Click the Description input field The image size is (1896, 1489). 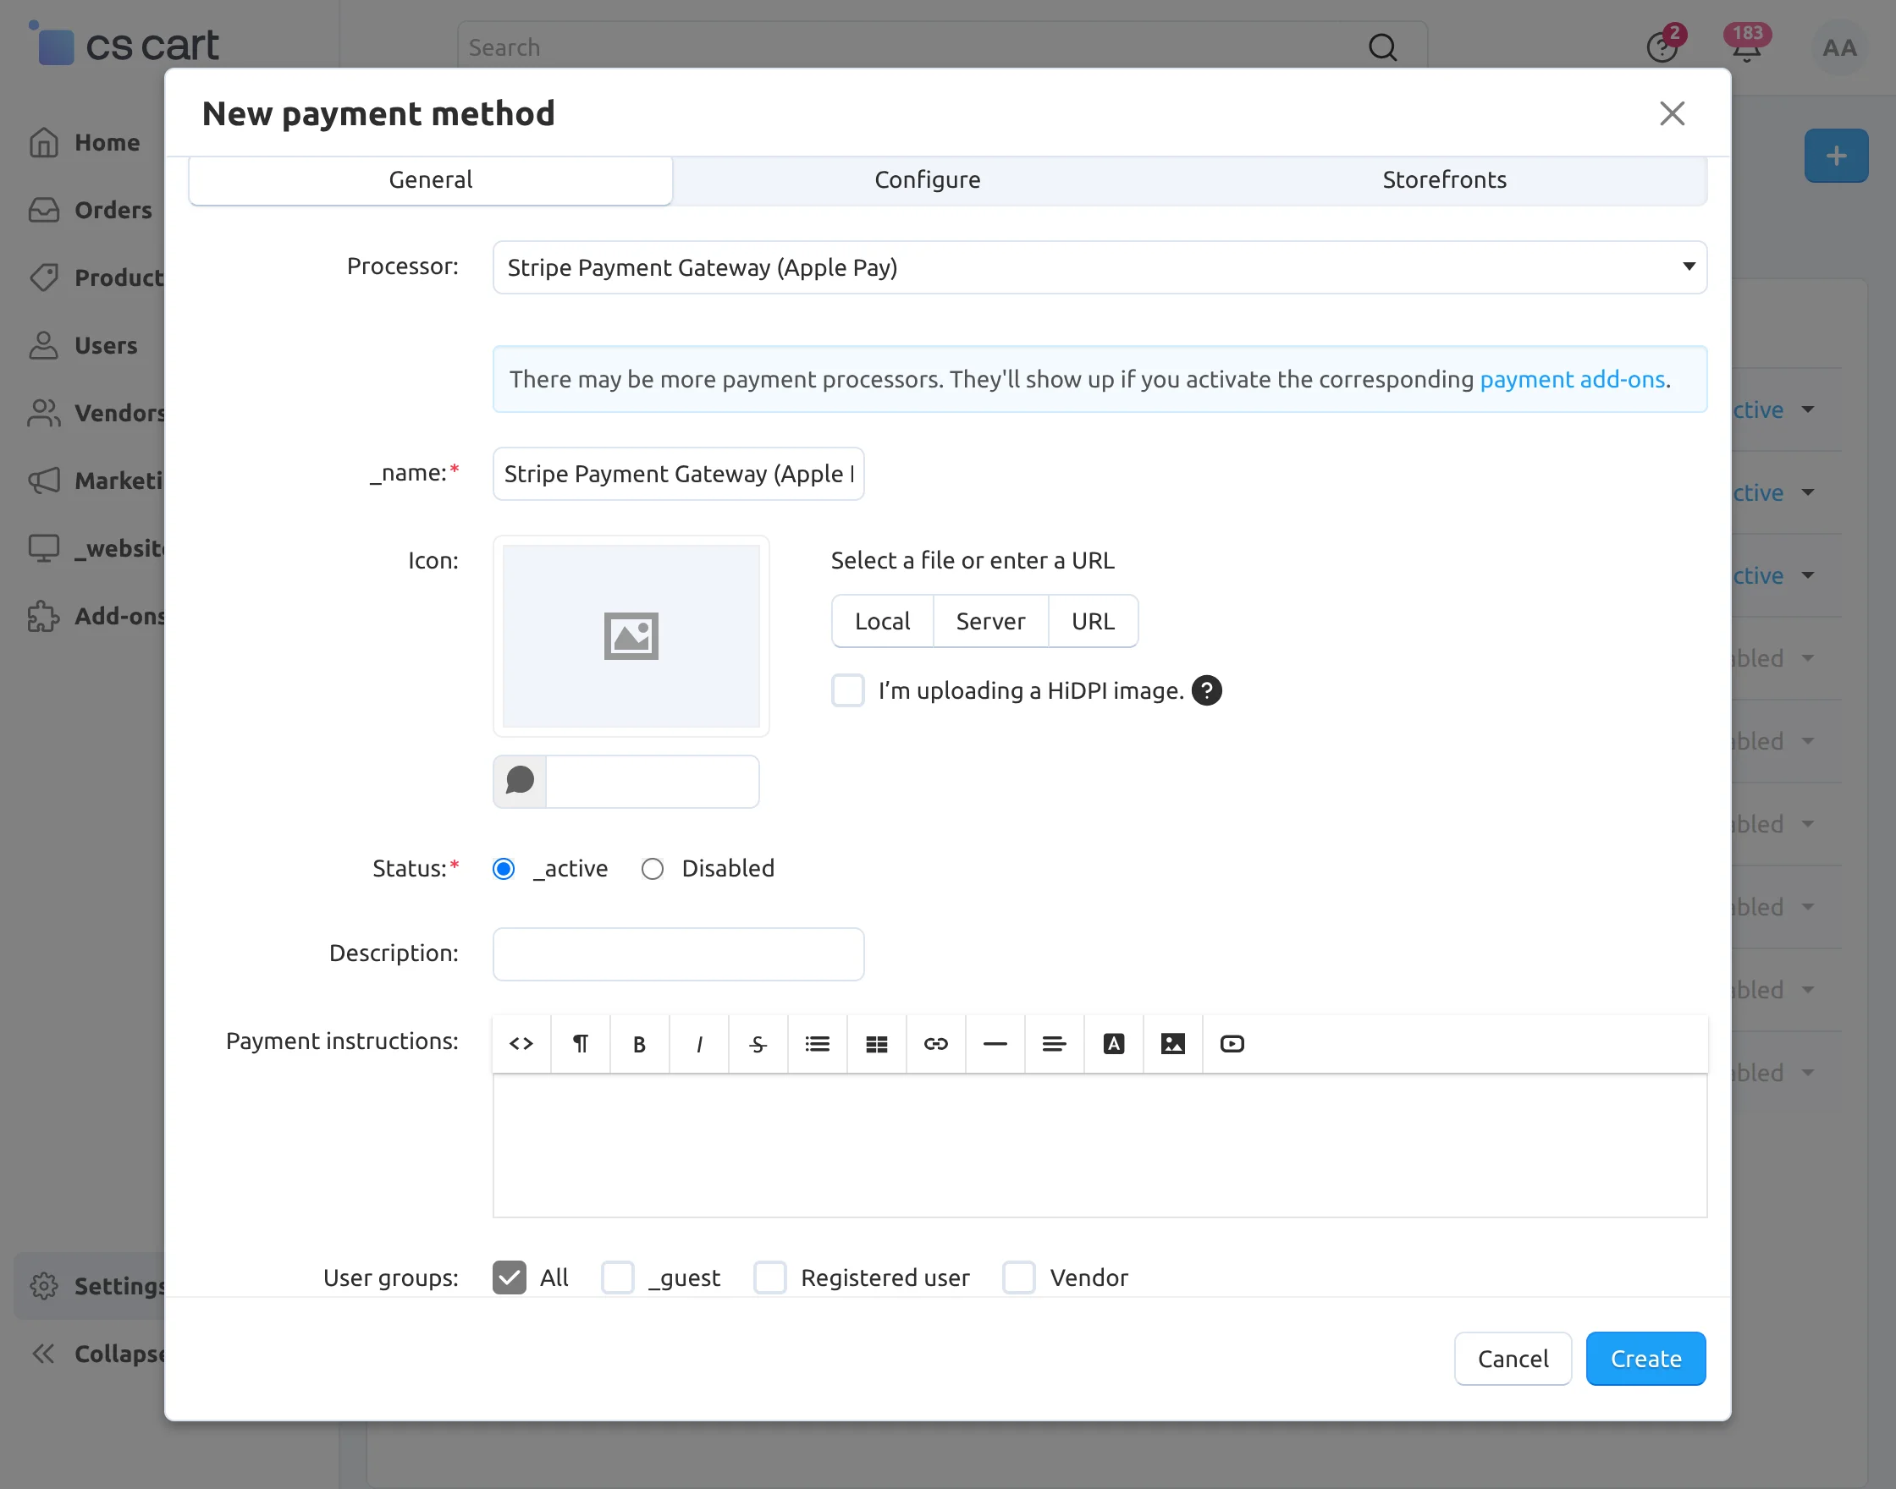(679, 953)
